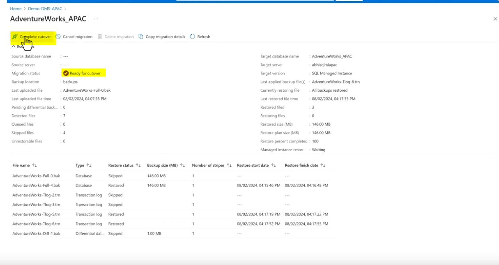The height and width of the screenshot is (265, 499).
Task: Collapse the Essentials section
Action: tap(14, 47)
